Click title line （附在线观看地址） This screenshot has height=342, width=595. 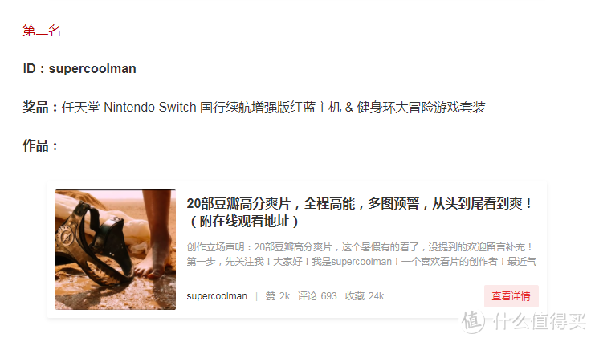[x=243, y=221]
